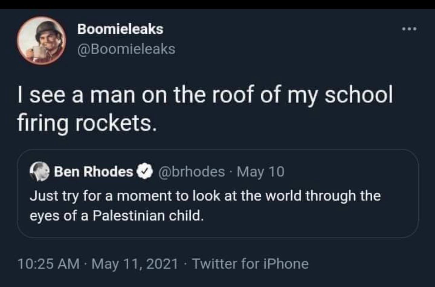The width and height of the screenshot is (435, 287).
Task: Open the Boomieleaks display name profile link
Action: [120, 29]
